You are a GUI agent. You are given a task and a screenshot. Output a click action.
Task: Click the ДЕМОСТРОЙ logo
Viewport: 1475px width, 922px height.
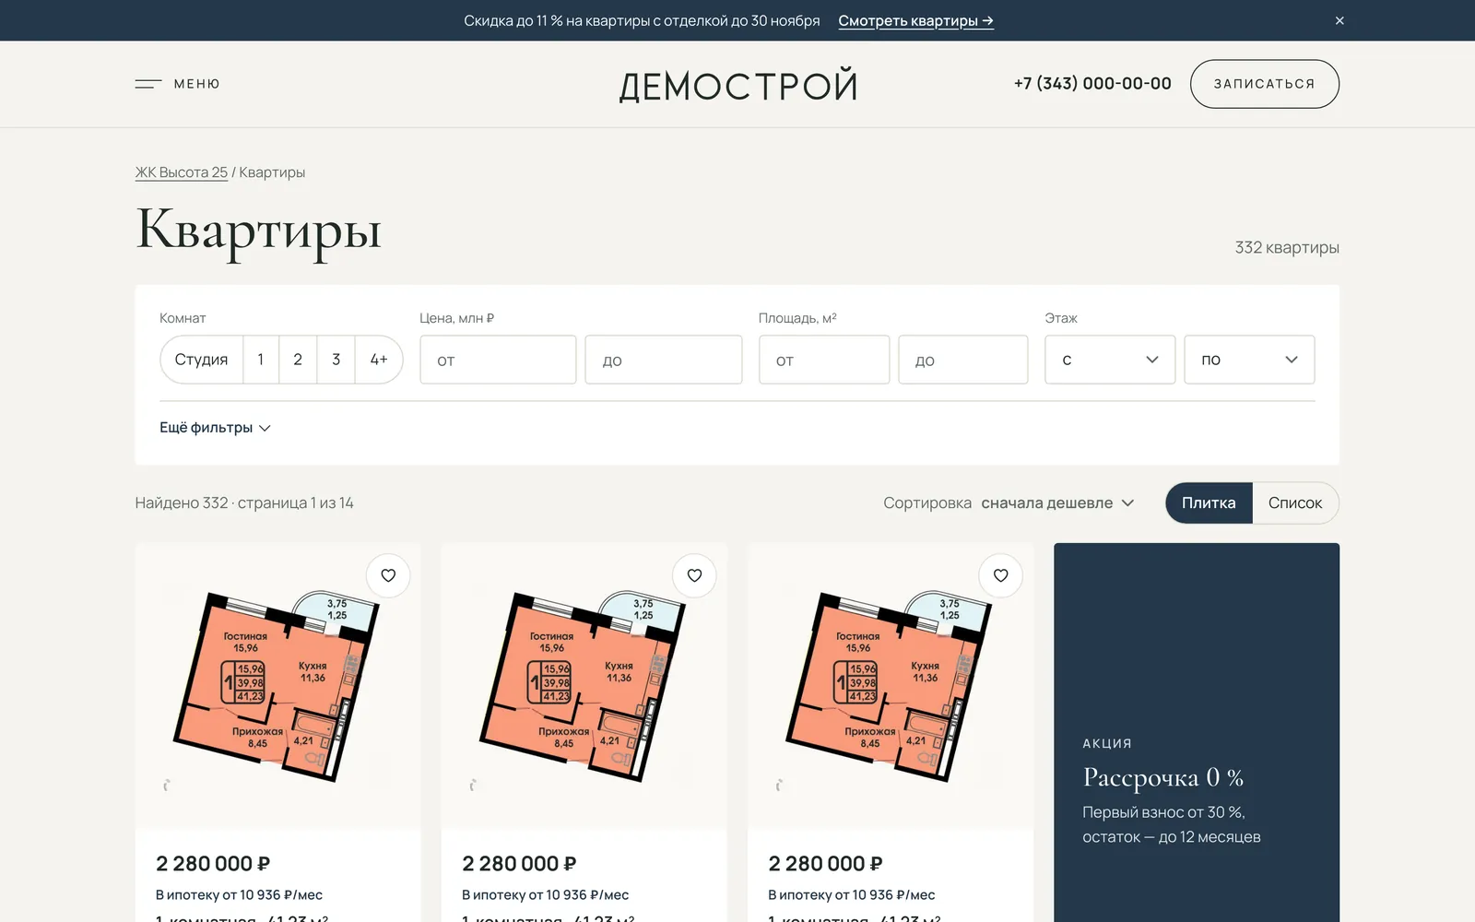pos(738,86)
